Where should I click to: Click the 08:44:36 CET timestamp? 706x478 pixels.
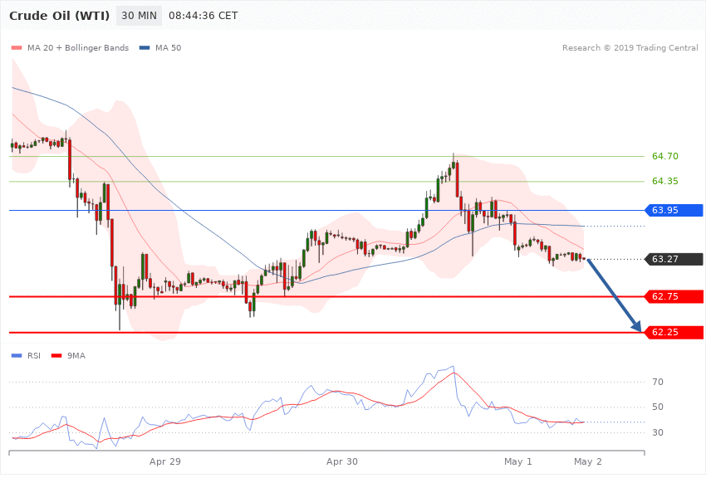203,16
